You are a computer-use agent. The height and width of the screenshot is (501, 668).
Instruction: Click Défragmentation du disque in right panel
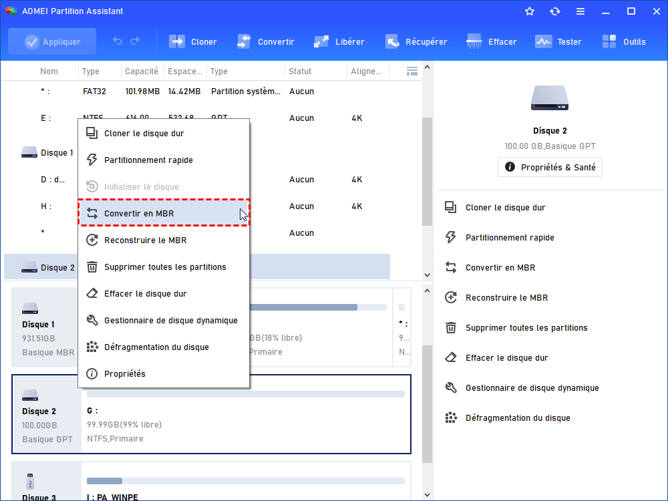click(517, 418)
